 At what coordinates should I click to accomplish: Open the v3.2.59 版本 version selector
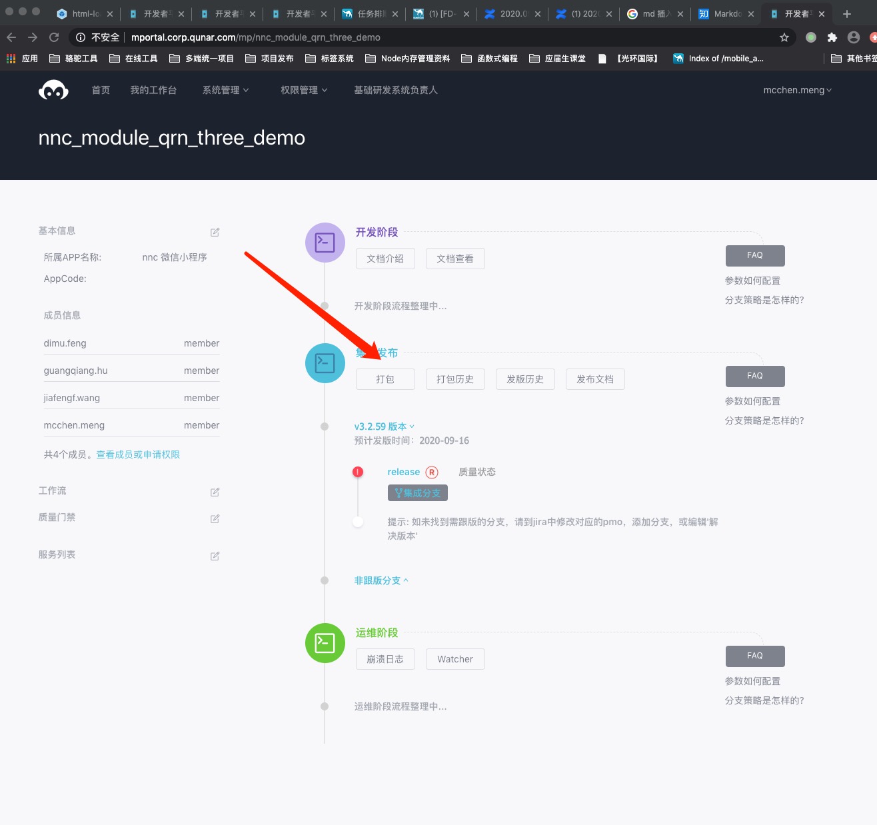coord(385,426)
